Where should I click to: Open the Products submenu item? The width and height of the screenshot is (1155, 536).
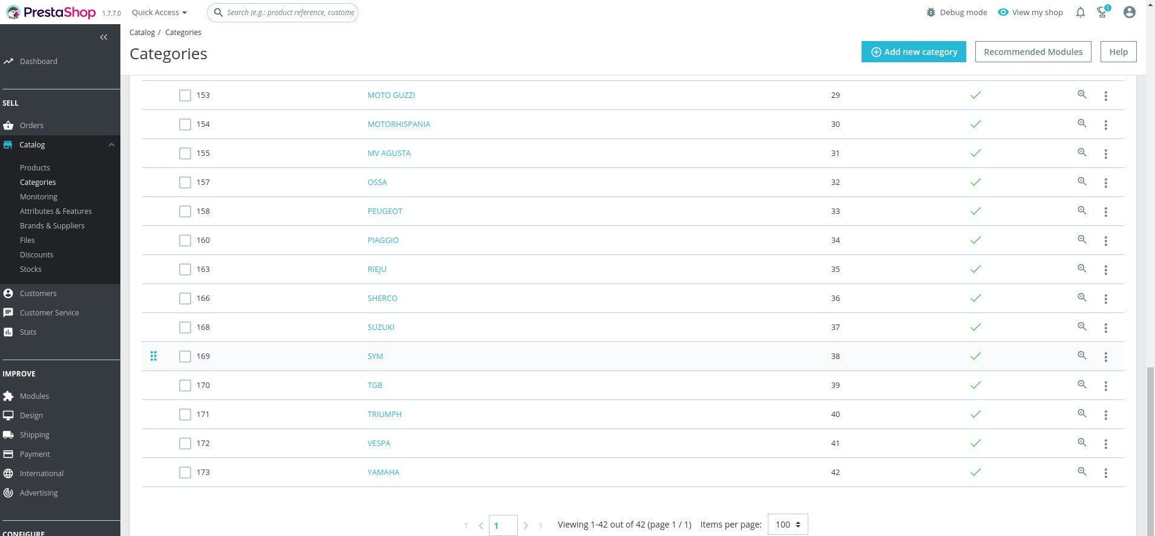click(34, 167)
